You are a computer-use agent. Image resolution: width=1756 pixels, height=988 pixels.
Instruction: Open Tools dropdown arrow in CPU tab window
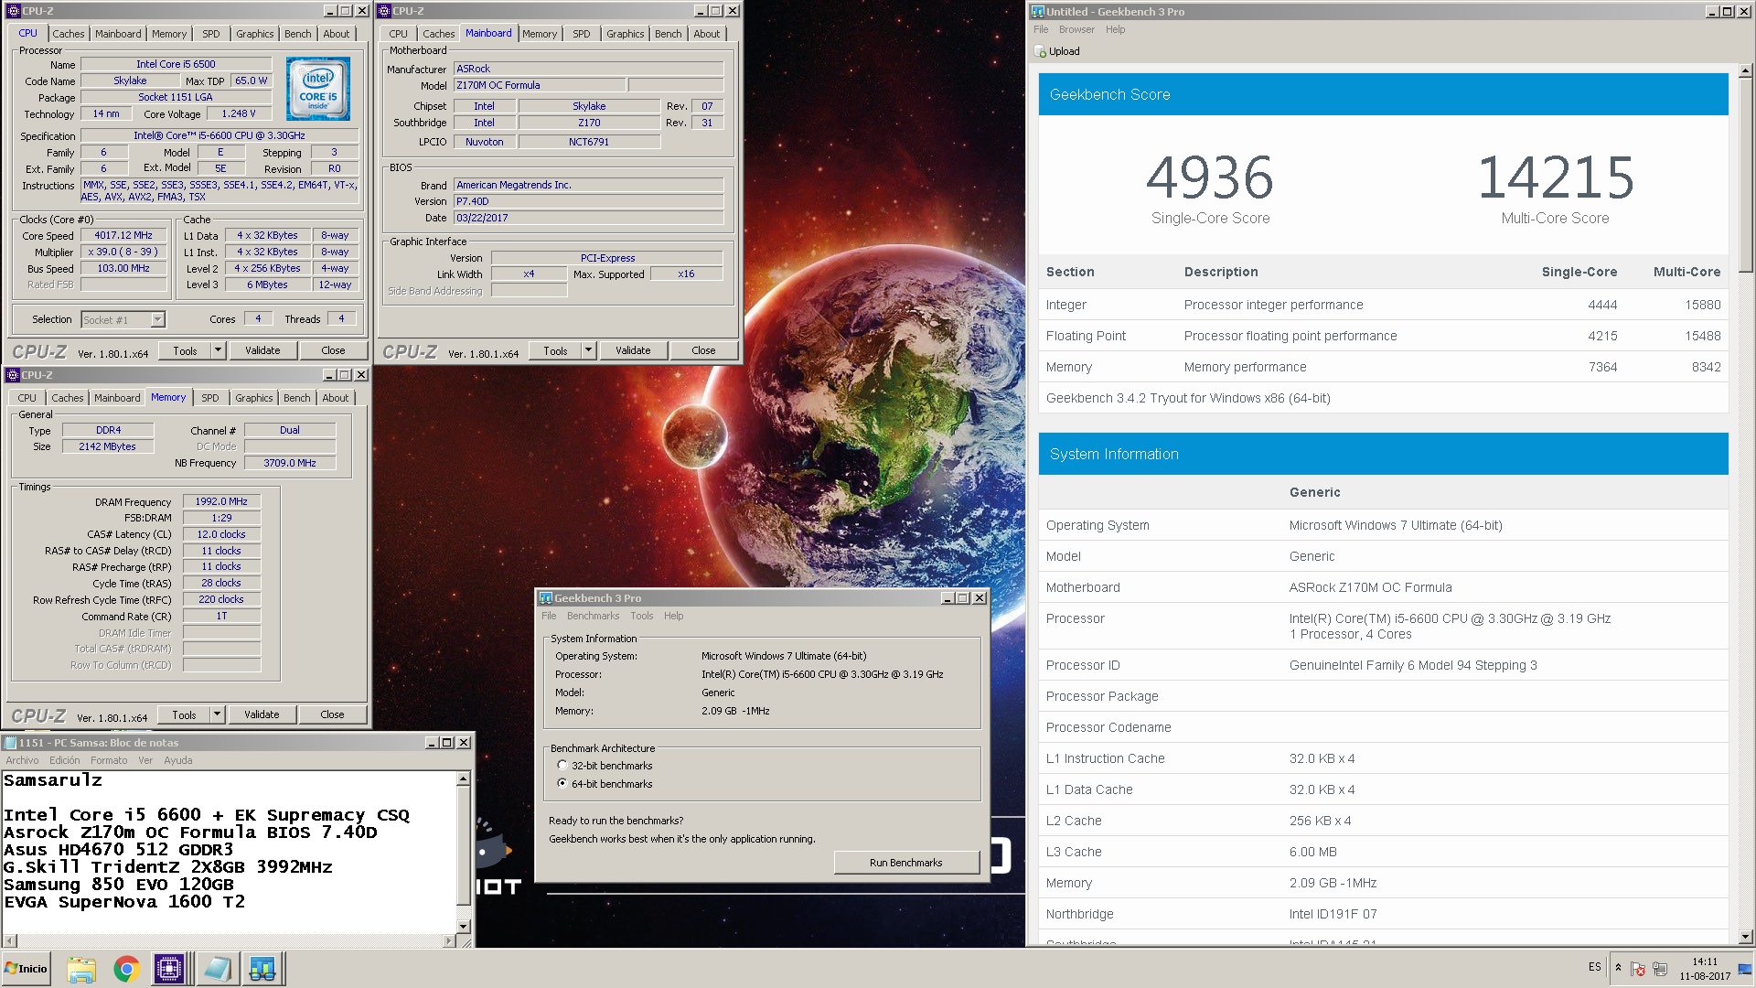coord(218,350)
